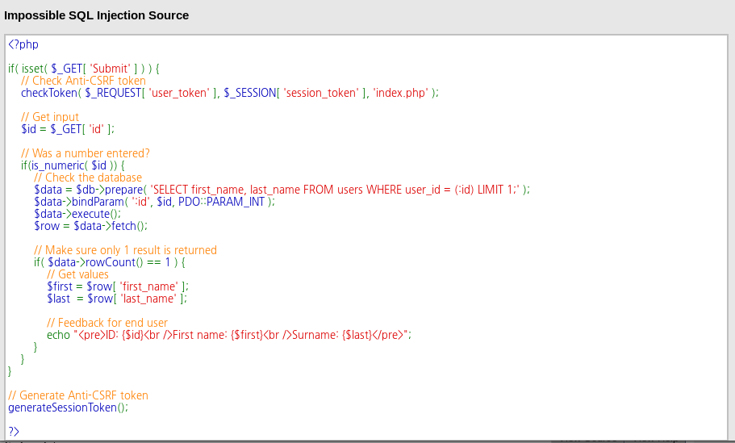Click the '$data->execute();' line

point(77,214)
